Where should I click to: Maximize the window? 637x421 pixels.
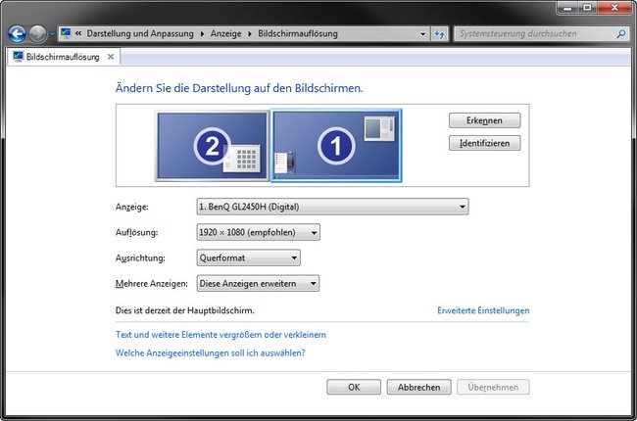[x=587, y=8]
